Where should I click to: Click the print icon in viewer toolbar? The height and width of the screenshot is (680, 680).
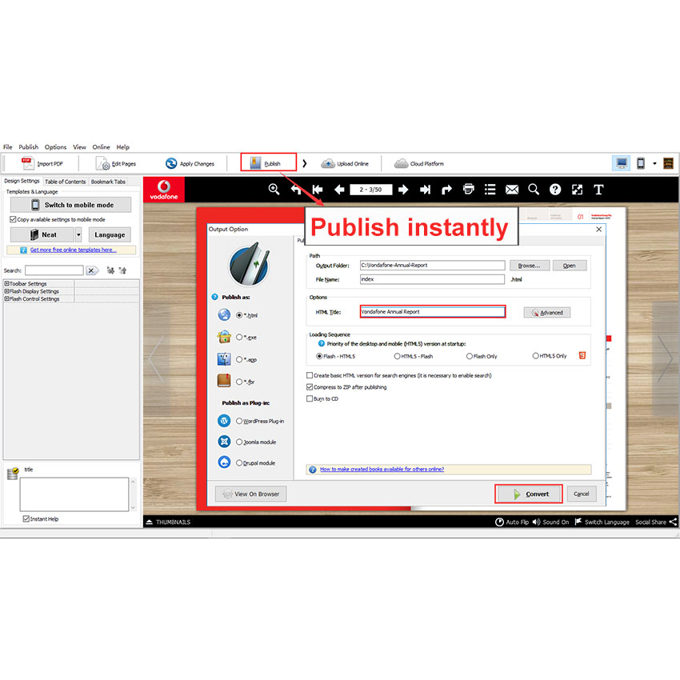[469, 190]
